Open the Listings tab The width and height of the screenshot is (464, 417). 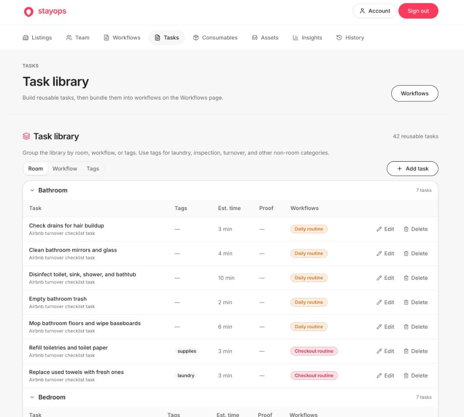pos(37,38)
